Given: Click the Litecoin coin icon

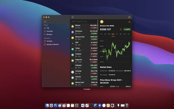Looking at the screenshot, I should [73, 78].
